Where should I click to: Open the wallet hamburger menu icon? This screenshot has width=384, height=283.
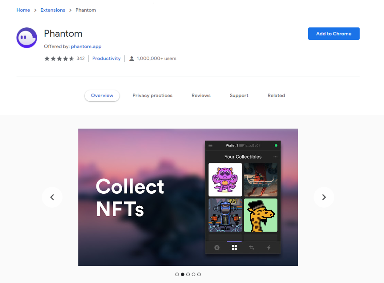point(210,145)
